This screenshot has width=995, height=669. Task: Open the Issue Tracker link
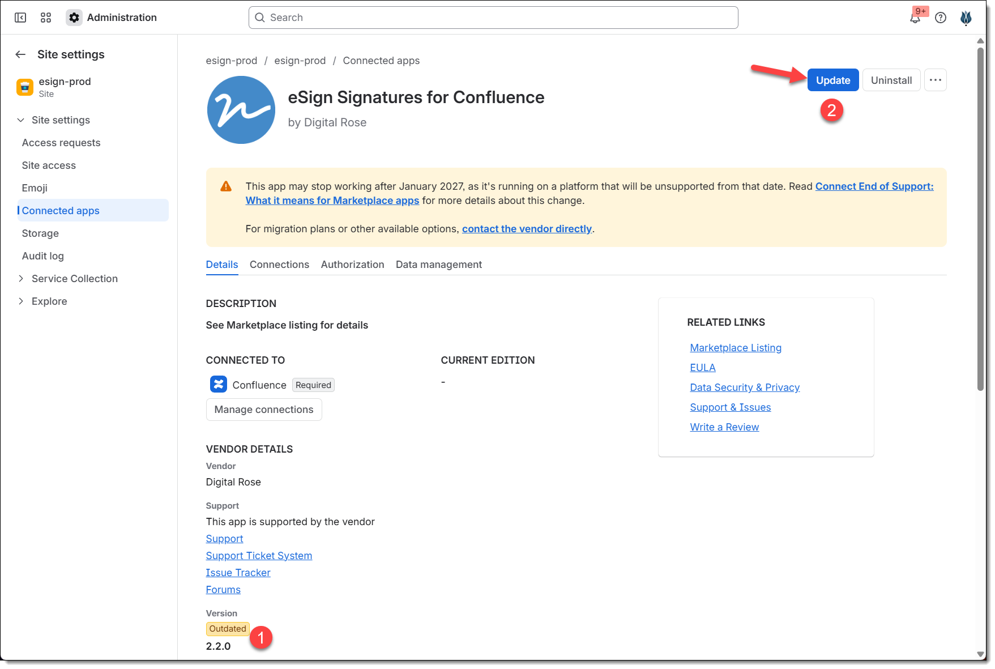pyautogui.click(x=238, y=573)
